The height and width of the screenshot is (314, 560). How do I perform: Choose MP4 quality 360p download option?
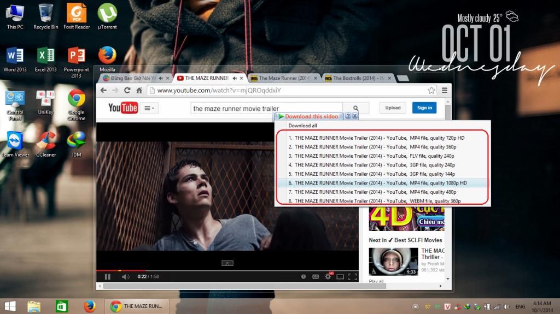pyautogui.click(x=382, y=147)
